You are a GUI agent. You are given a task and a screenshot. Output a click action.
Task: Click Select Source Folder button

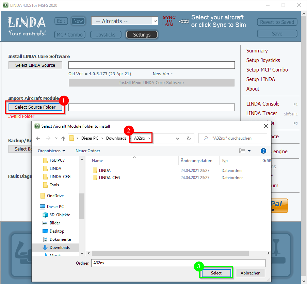click(35, 107)
